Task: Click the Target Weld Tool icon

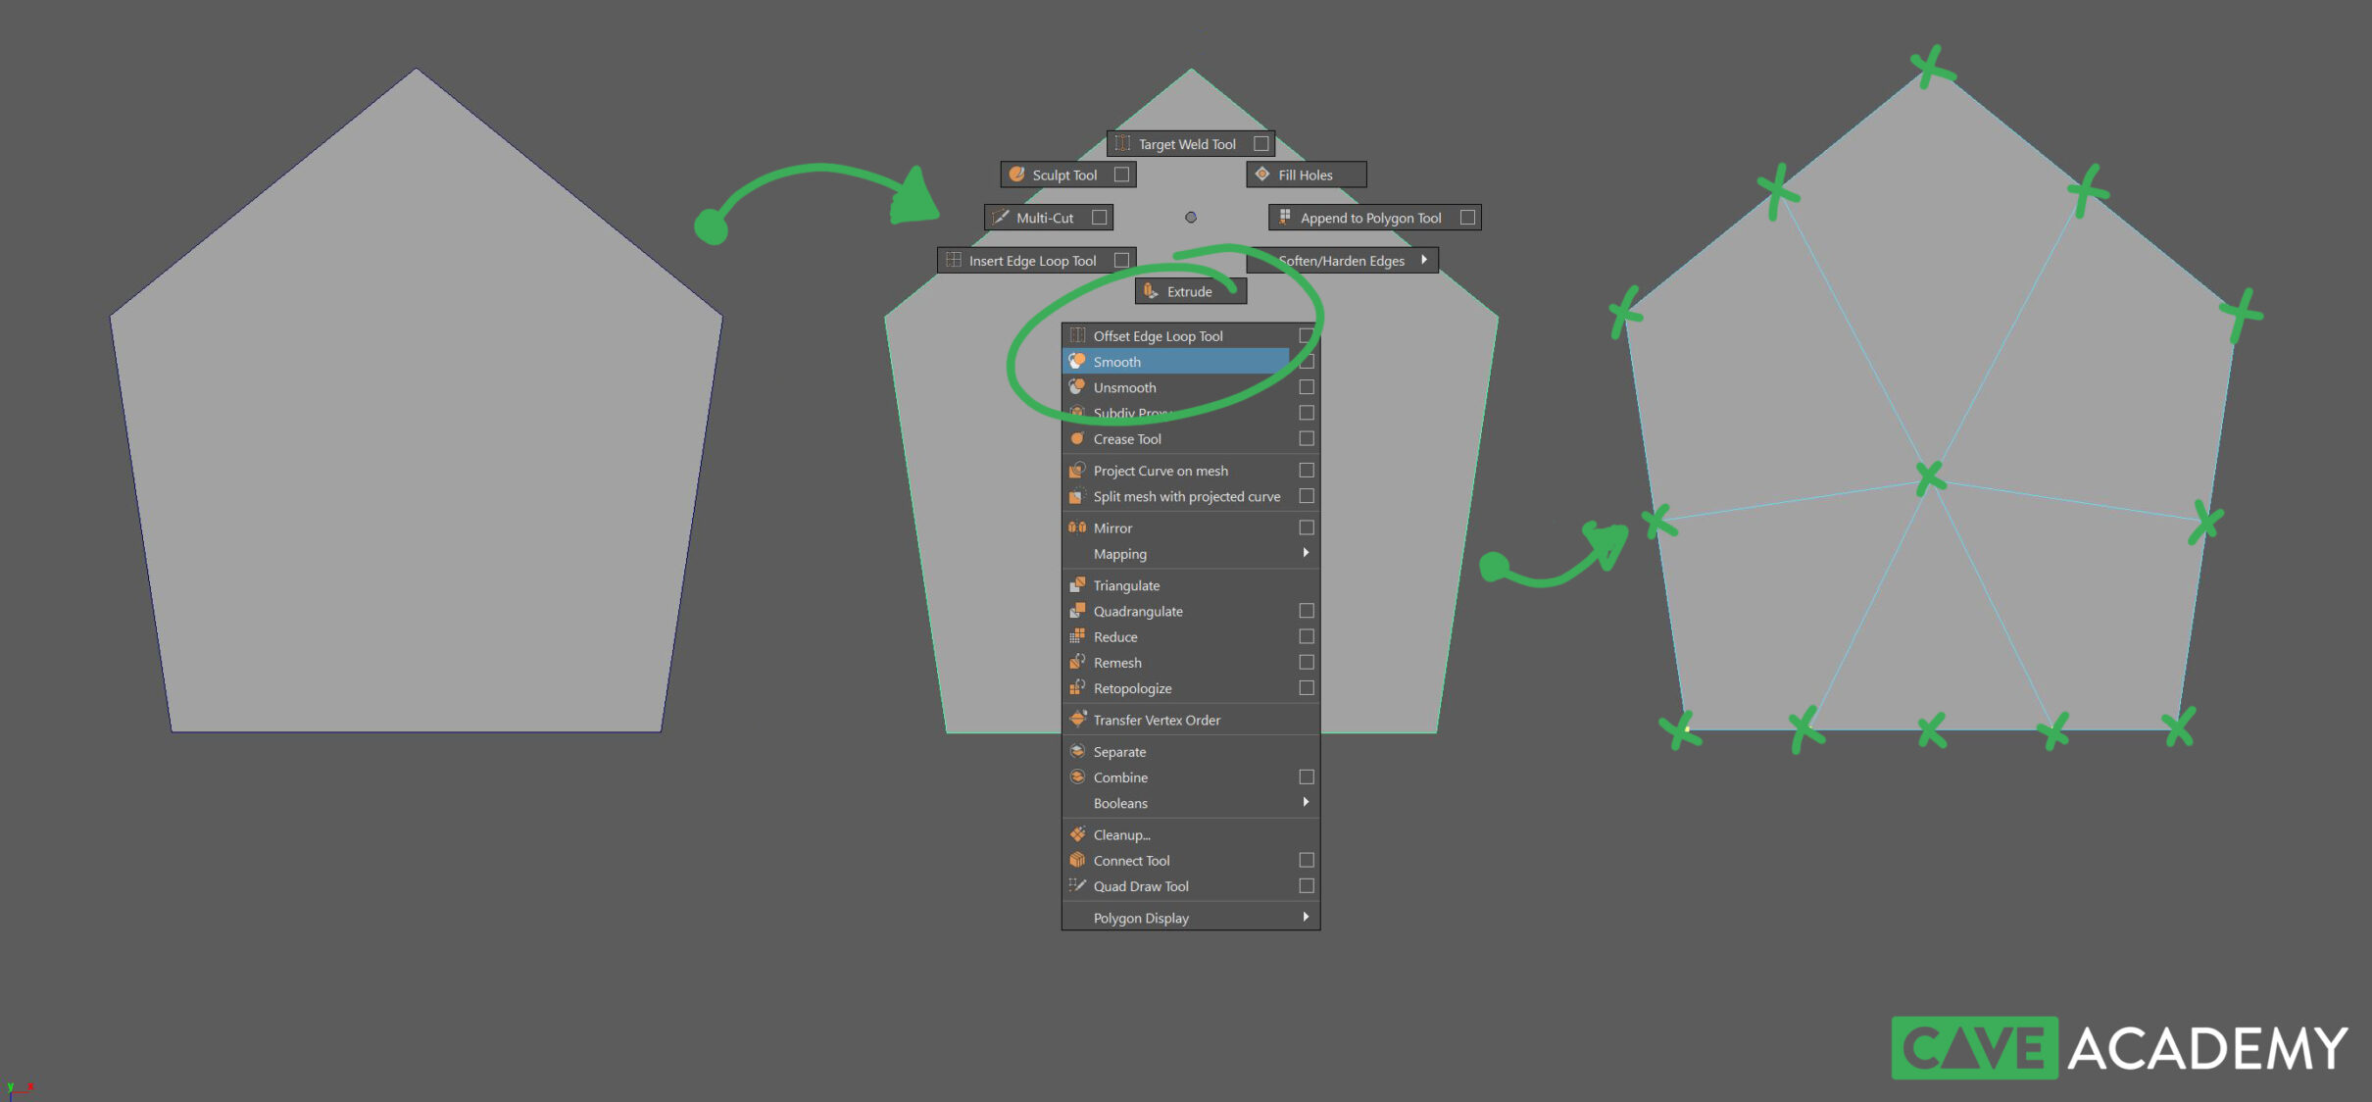Action: [x=1123, y=142]
